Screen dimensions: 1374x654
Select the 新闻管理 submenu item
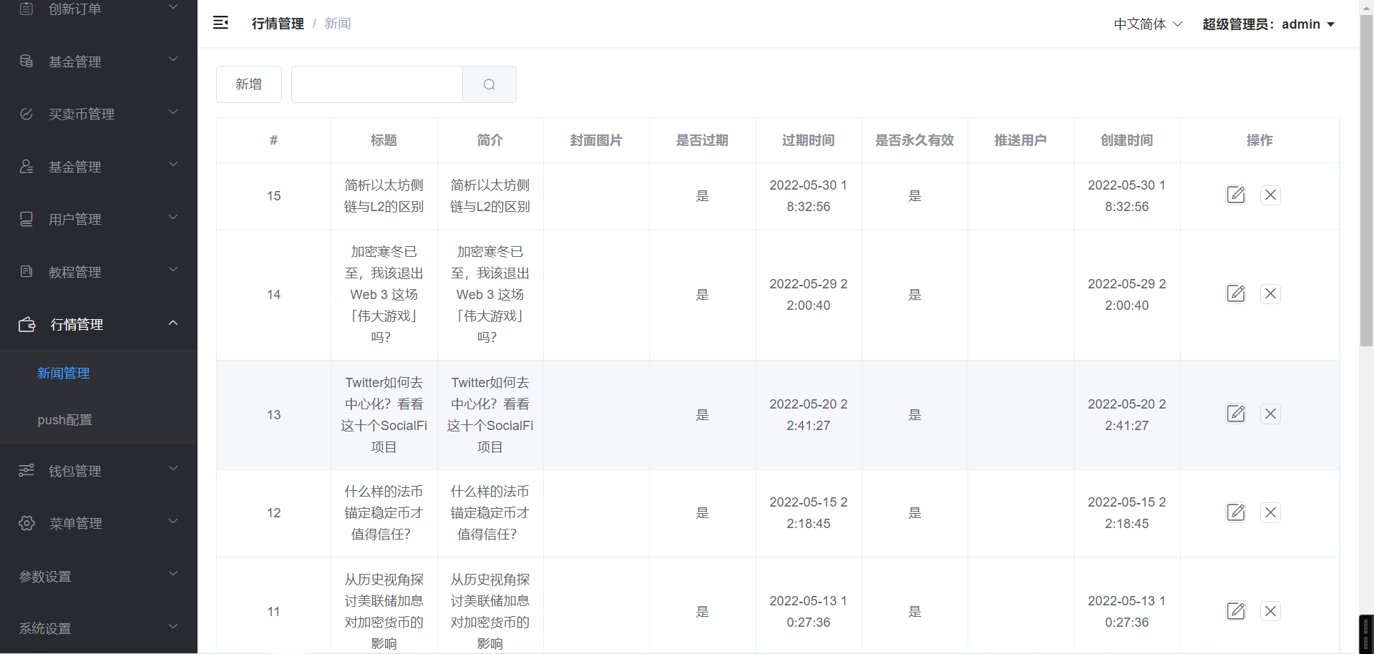[x=64, y=373]
